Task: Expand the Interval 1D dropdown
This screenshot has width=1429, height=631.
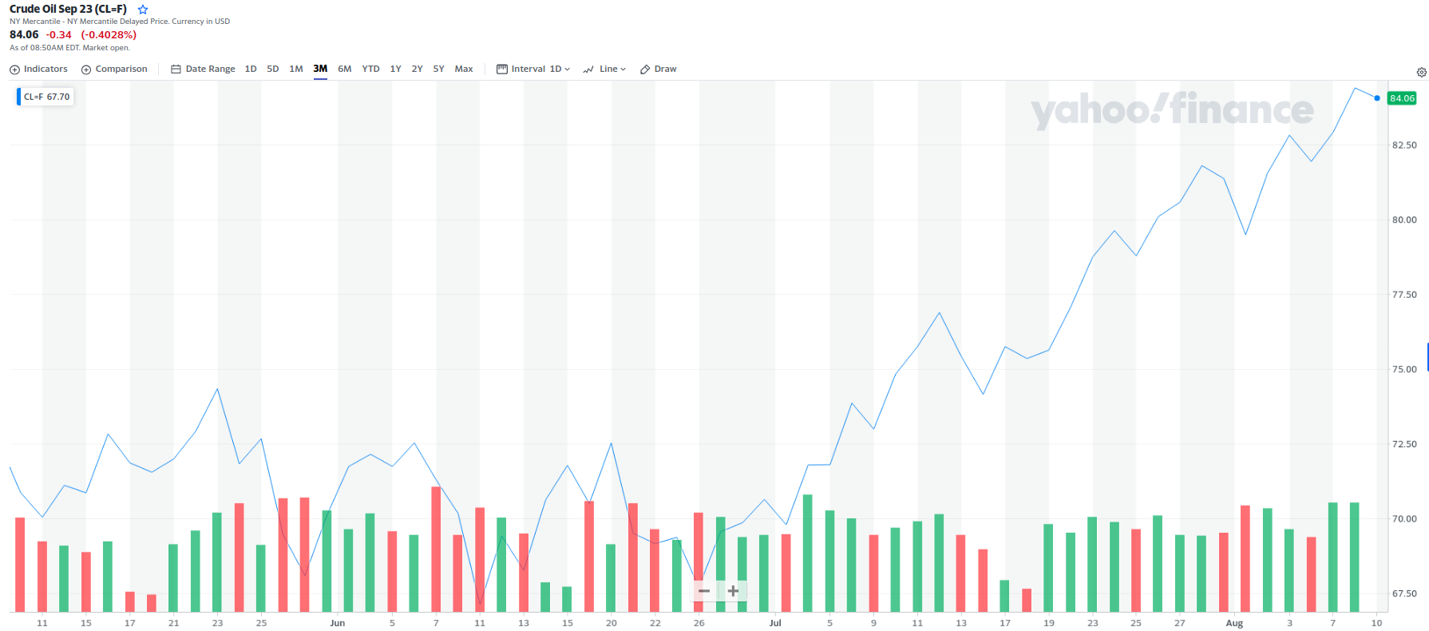Action: pos(556,69)
